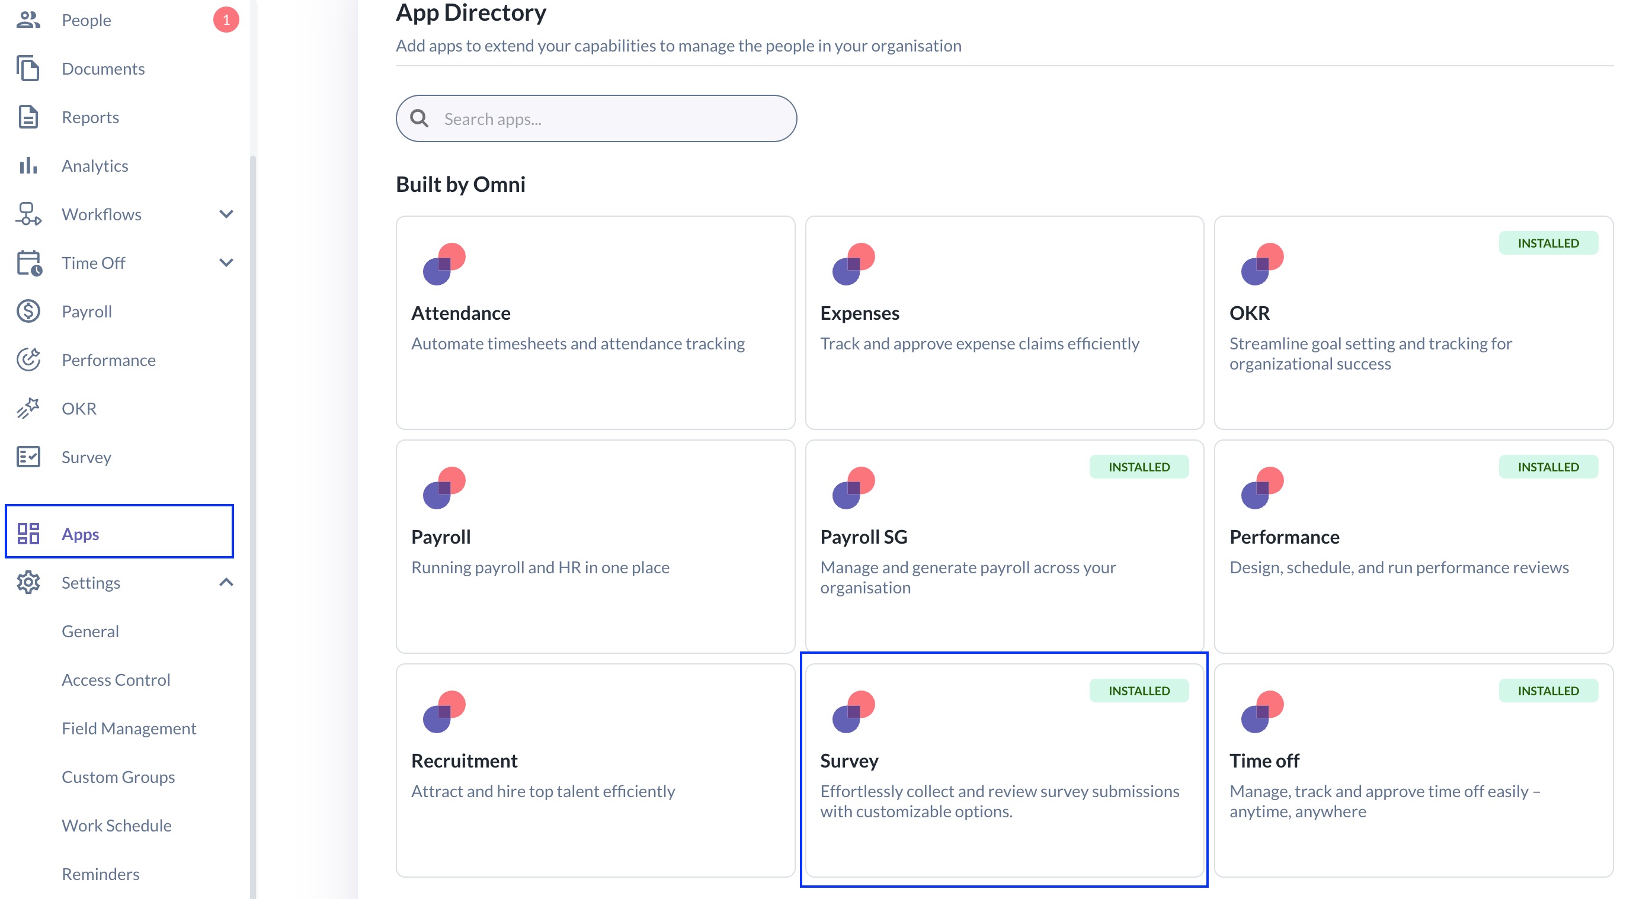Click the Payroll card logo icon
This screenshot has width=1646, height=899.
[x=444, y=488]
